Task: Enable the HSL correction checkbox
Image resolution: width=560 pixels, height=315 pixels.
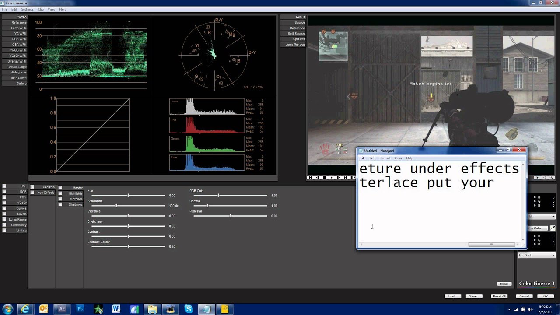Action: pyautogui.click(x=4, y=186)
